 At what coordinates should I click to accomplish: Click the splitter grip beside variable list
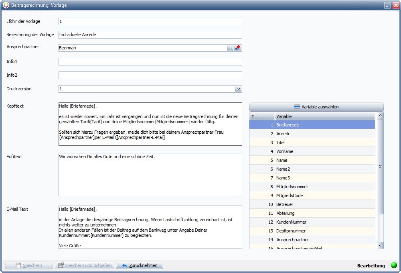point(380,167)
